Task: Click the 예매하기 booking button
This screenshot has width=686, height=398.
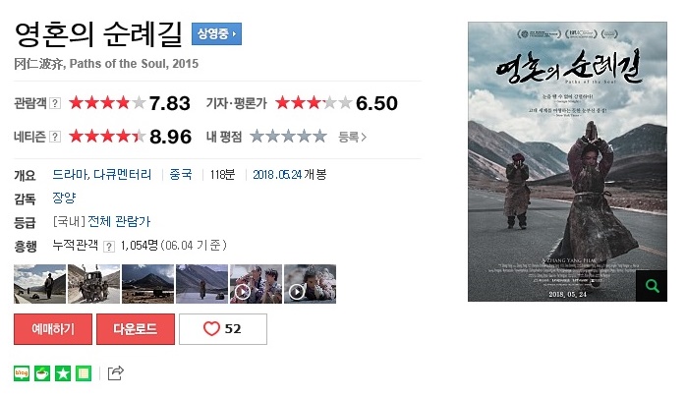Action: pos(53,329)
